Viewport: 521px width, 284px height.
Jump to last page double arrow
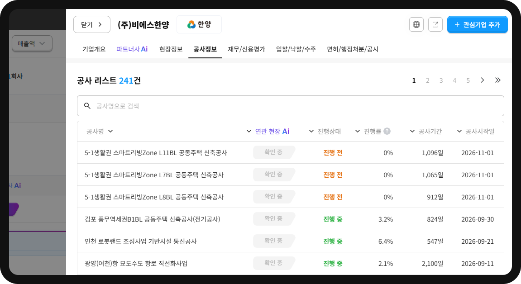497,80
